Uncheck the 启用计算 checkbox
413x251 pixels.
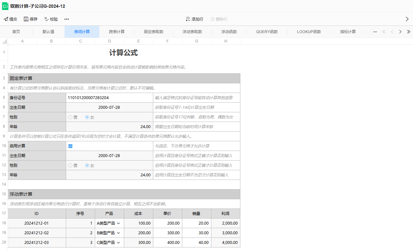point(70,146)
